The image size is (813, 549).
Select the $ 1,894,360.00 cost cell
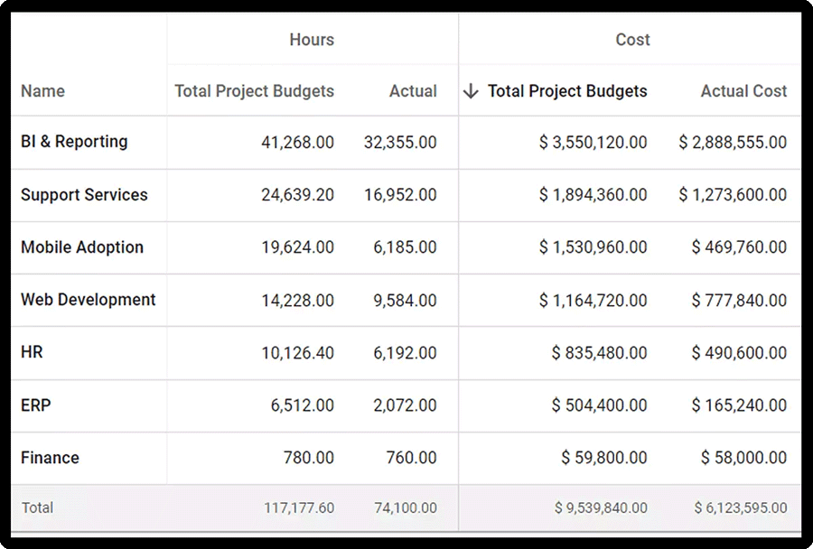(x=593, y=195)
